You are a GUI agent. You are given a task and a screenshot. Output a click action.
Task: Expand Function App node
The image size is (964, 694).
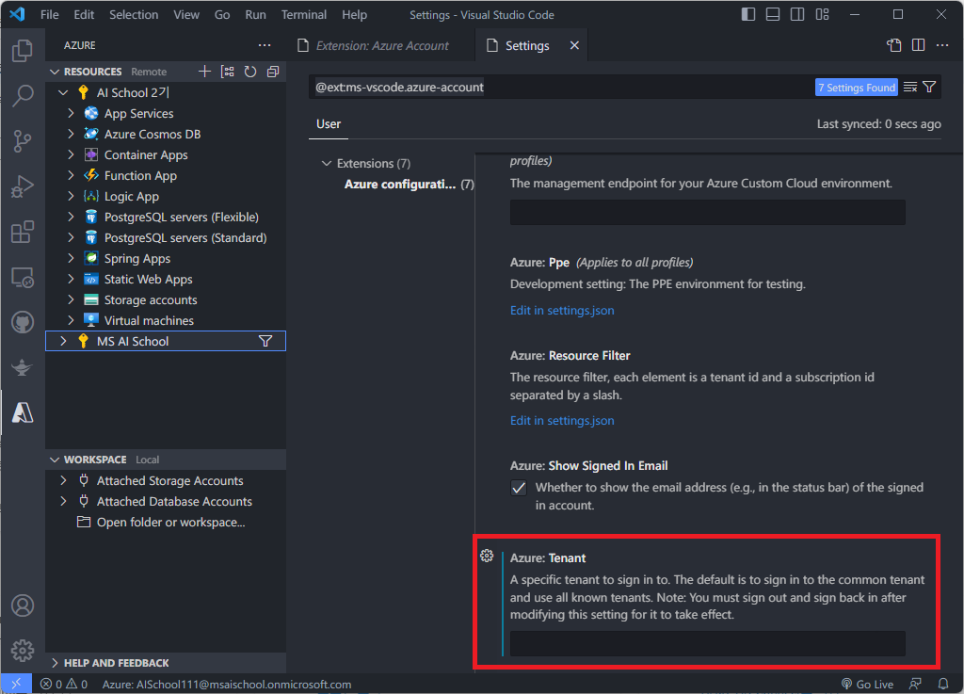coord(71,176)
